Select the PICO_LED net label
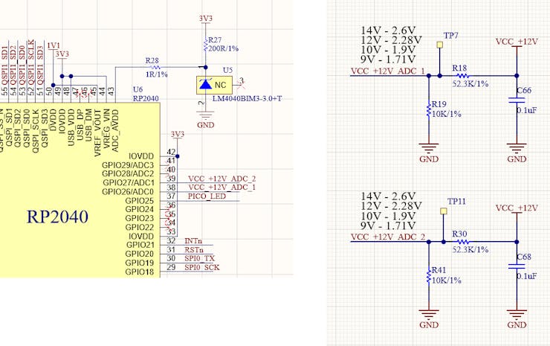This screenshot has height=346, width=550. pyautogui.click(x=207, y=196)
